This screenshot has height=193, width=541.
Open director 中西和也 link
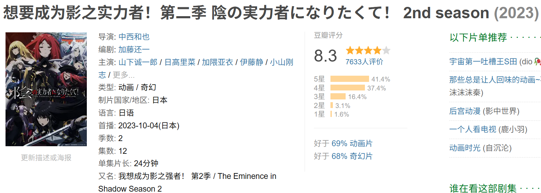pos(134,37)
